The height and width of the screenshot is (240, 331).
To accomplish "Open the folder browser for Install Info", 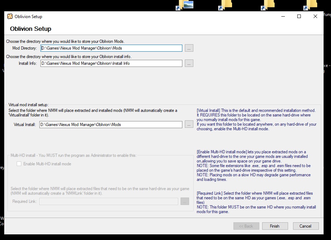I will pyautogui.click(x=189, y=63).
